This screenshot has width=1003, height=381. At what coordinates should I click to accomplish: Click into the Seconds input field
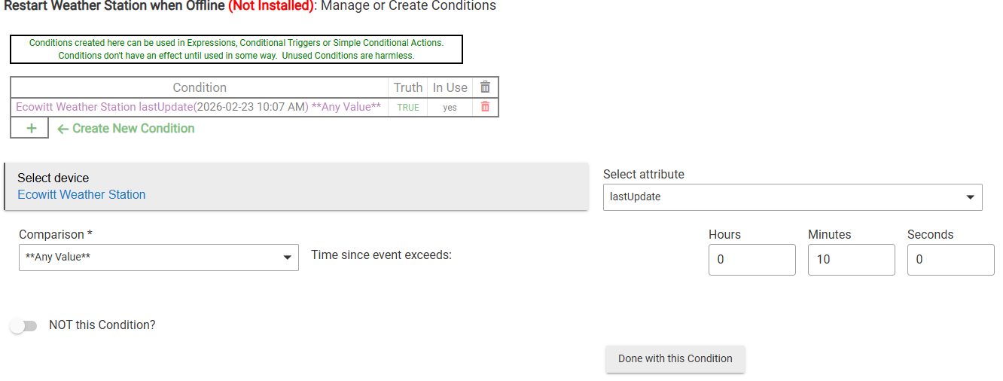click(950, 260)
